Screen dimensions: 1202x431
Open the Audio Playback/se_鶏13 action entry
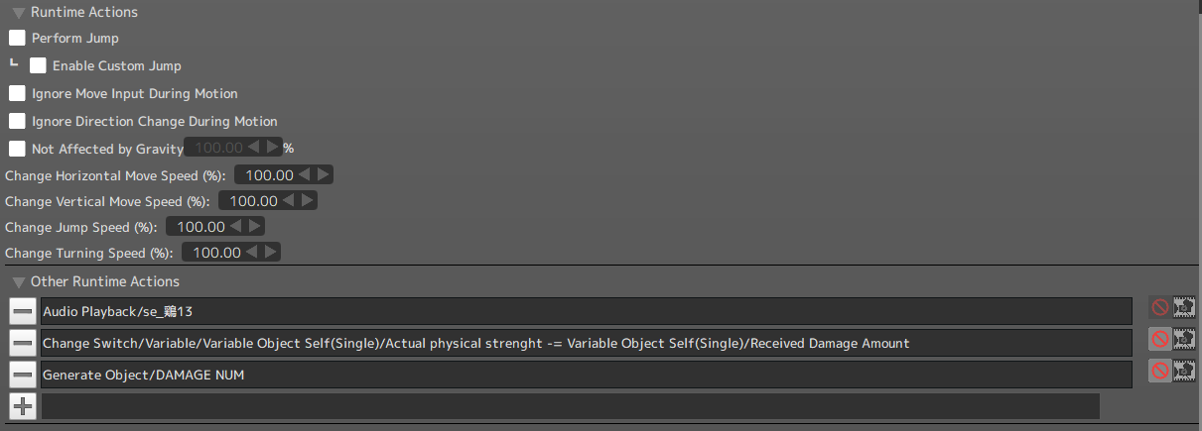(x=586, y=311)
